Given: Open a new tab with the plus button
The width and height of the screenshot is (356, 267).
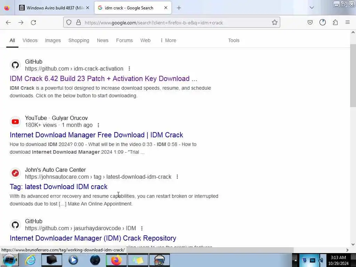Looking at the screenshot, I should pyautogui.click(x=179, y=8).
